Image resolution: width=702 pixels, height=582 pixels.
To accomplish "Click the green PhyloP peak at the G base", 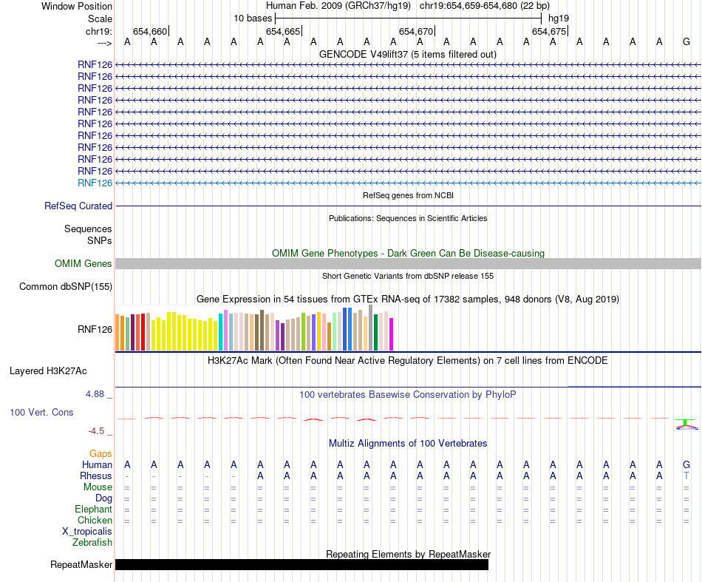I will coord(685,422).
